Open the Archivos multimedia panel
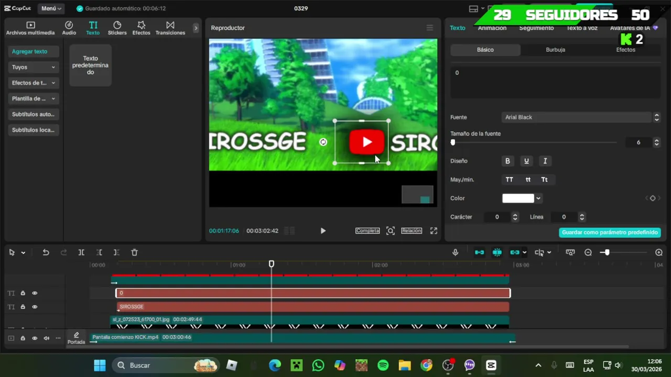Screen dimensions: 671x377 point(30,28)
